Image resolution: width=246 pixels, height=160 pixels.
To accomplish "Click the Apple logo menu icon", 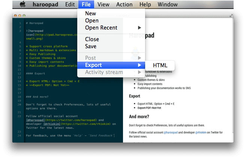I will tap(22, 4).
